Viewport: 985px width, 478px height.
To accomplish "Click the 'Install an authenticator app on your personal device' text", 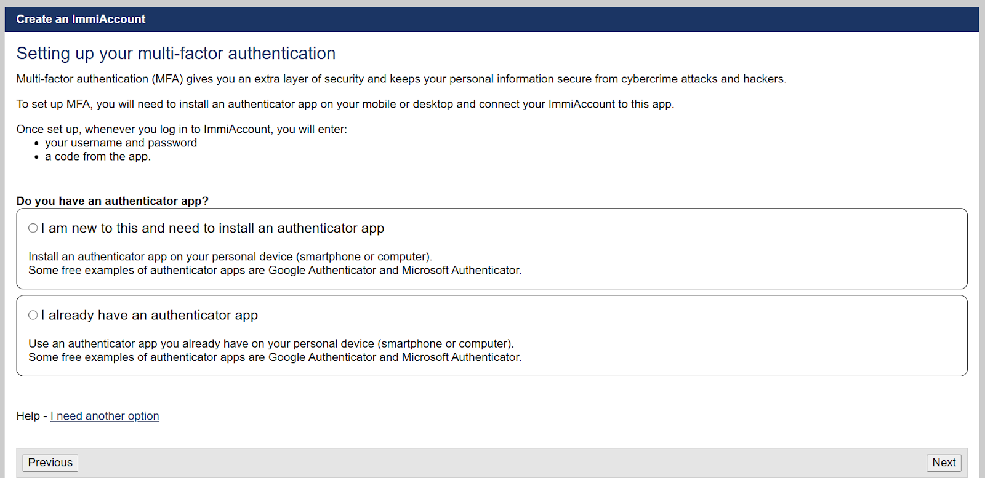I will pos(230,257).
